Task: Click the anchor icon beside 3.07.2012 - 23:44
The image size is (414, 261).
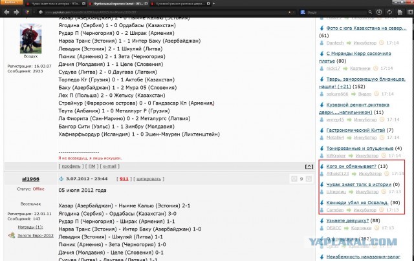Action: [x=61, y=179]
